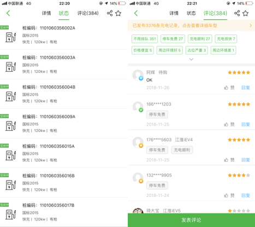
Task: Filter comments by 不用排队 351
Action: pos(145,39)
